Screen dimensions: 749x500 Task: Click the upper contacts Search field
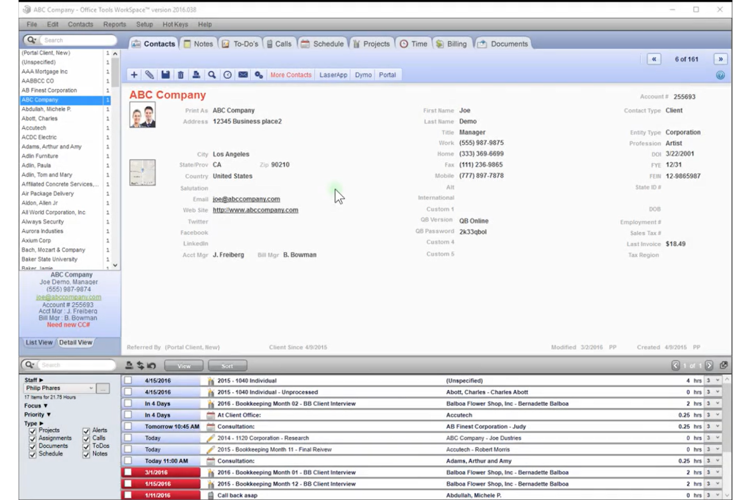pos(77,40)
